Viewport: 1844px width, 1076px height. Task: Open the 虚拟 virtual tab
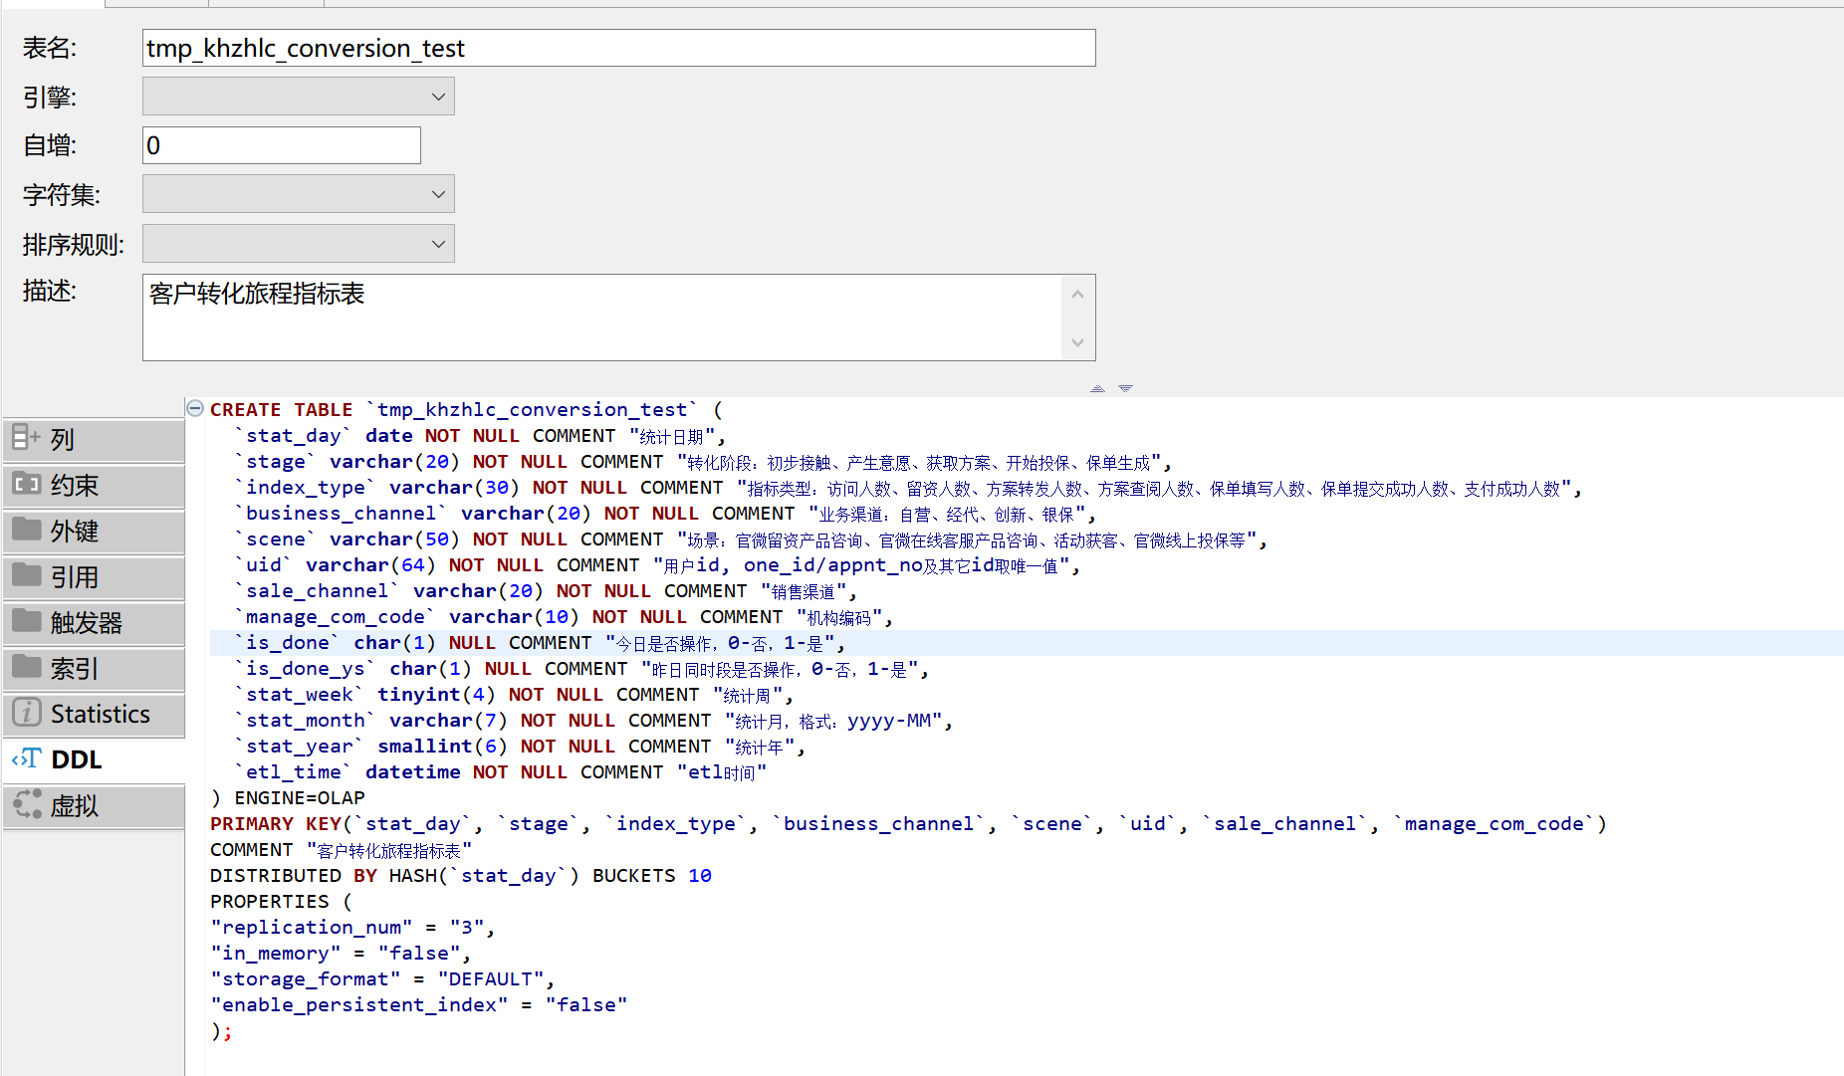94,805
